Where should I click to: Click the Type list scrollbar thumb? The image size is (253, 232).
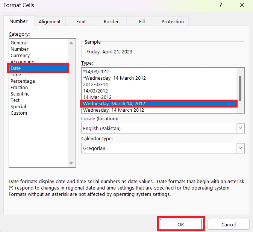pyautogui.click(x=240, y=88)
